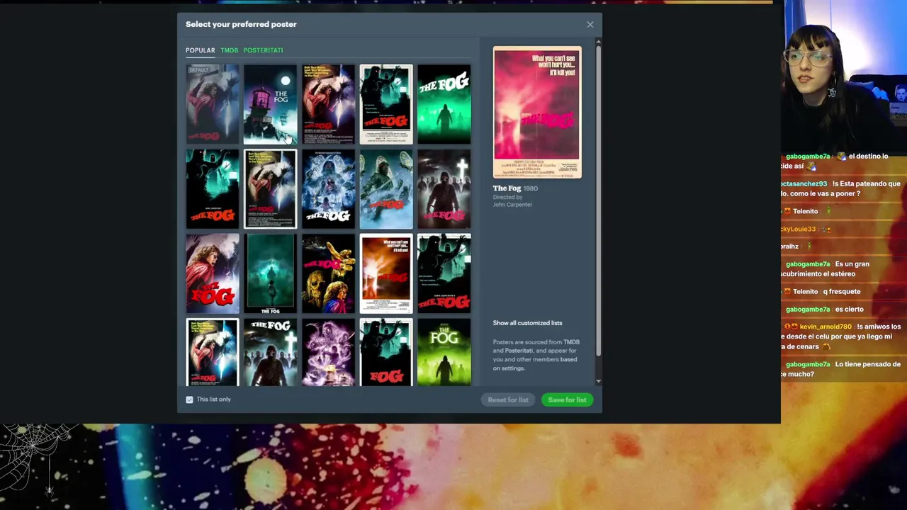Image resolution: width=907 pixels, height=510 pixels.
Task: Select the dark teal poster with the small figure
Action: pos(270,273)
